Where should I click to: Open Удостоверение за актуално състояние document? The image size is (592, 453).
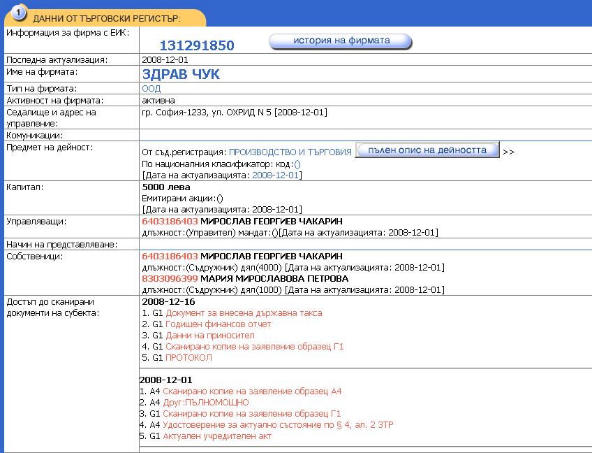(278, 424)
